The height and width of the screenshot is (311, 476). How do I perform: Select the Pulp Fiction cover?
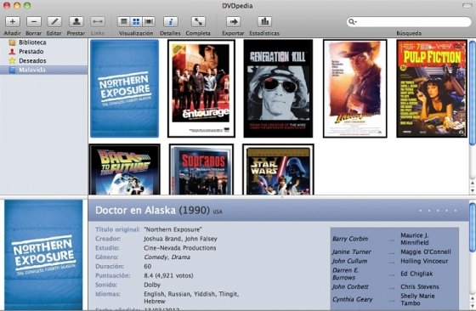pos(432,88)
